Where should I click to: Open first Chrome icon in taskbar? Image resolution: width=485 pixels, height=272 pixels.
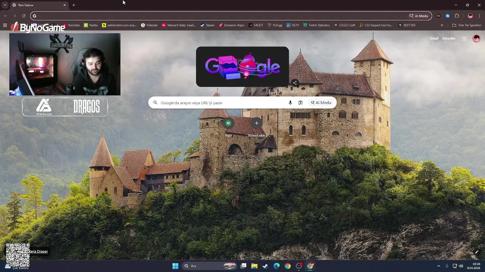coord(288,266)
